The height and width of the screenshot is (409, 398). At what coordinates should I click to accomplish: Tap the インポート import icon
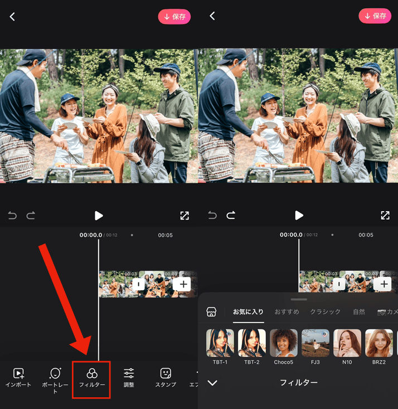click(18, 378)
